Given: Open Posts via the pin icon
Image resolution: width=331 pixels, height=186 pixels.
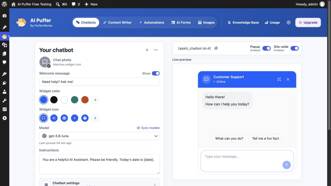Looking at the screenshot, I should (x=4, y=27).
